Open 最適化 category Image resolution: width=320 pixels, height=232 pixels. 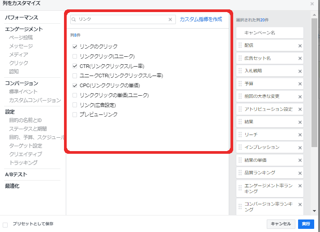tap(12, 186)
